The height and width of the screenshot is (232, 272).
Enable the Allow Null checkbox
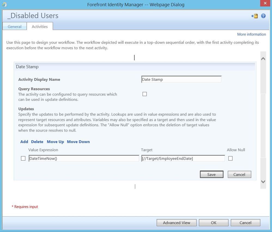click(230, 158)
